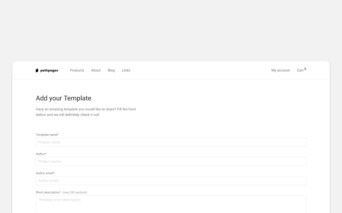
Task: Open the Cart page
Action: (300, 70)
